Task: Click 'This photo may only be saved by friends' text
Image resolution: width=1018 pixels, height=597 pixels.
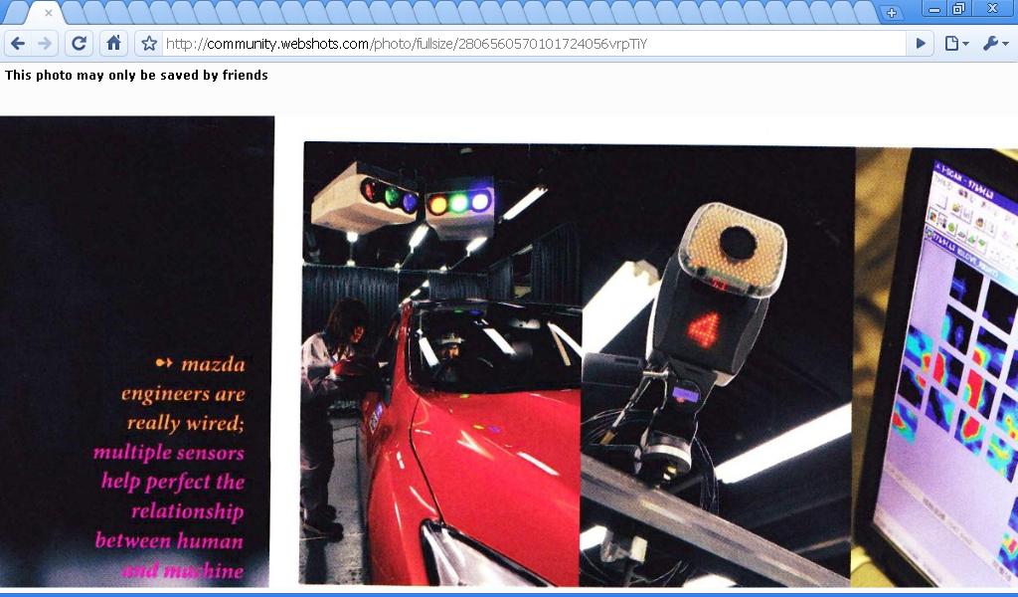Action: 136,76
